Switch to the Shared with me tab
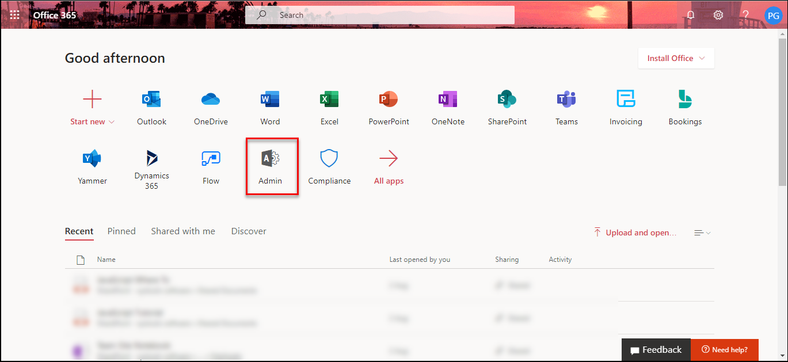 tap(183, 231)
